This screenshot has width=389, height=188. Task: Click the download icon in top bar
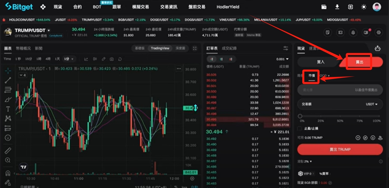(x=337, y=7)
